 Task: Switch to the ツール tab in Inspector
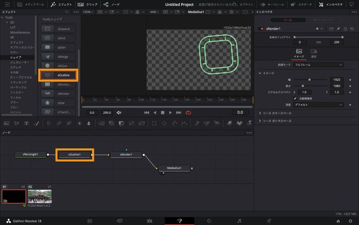pos(288,20)
